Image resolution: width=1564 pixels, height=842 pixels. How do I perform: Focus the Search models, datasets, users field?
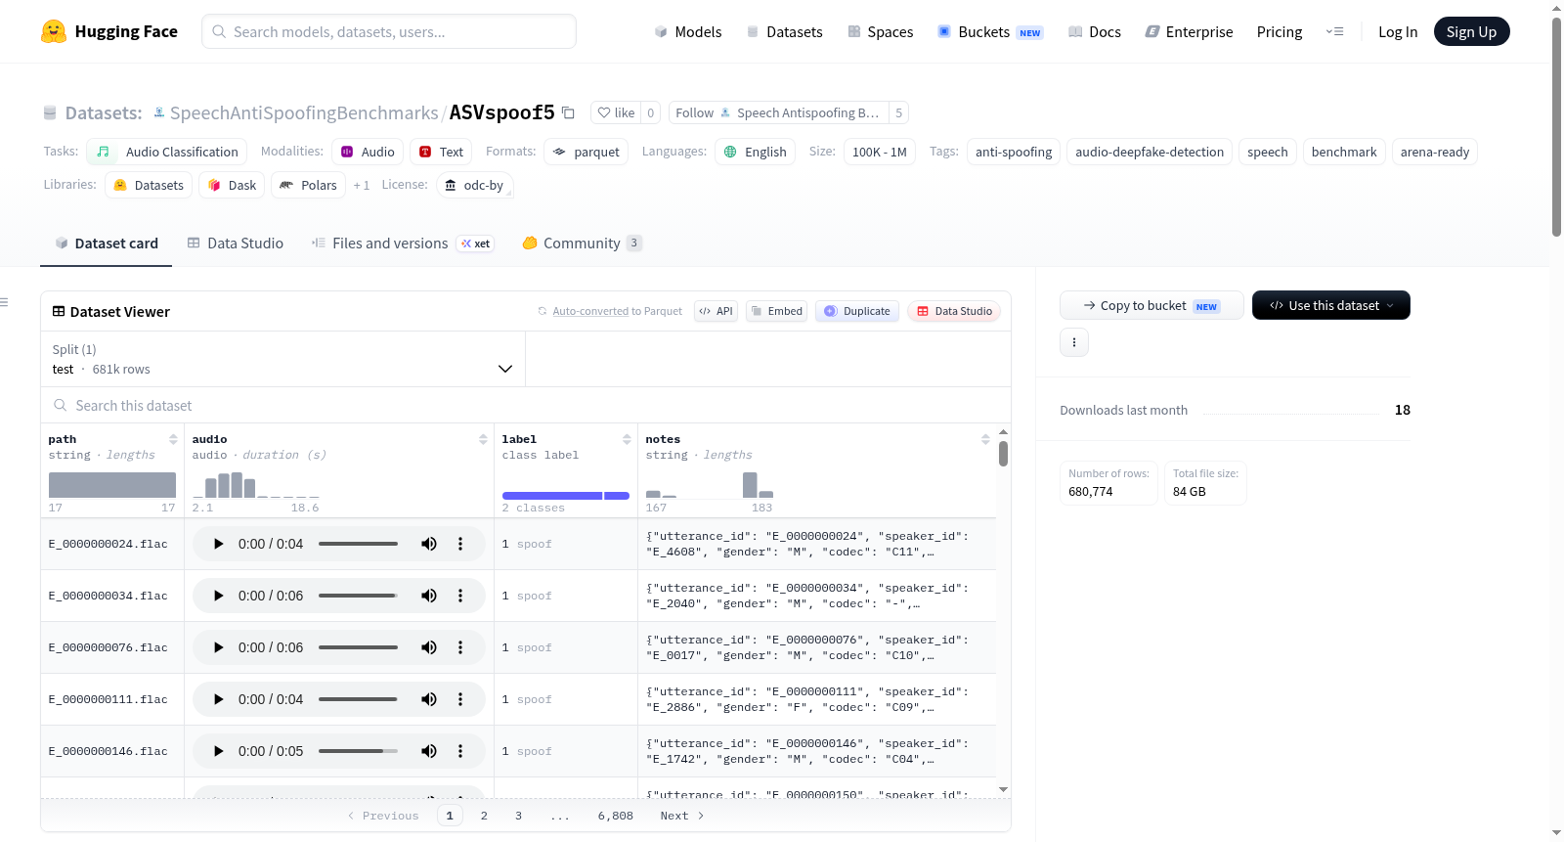point(389,31)
